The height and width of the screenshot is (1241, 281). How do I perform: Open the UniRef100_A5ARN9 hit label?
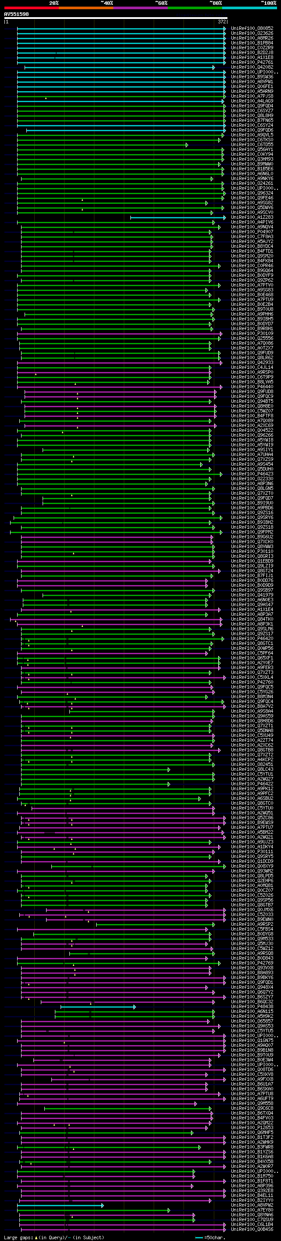[252, 91]
